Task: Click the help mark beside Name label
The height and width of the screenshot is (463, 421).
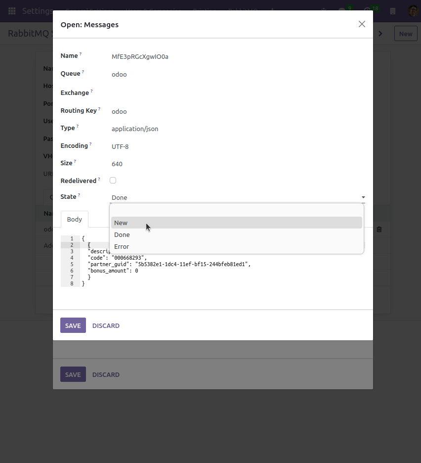Action: pos(80,54)
